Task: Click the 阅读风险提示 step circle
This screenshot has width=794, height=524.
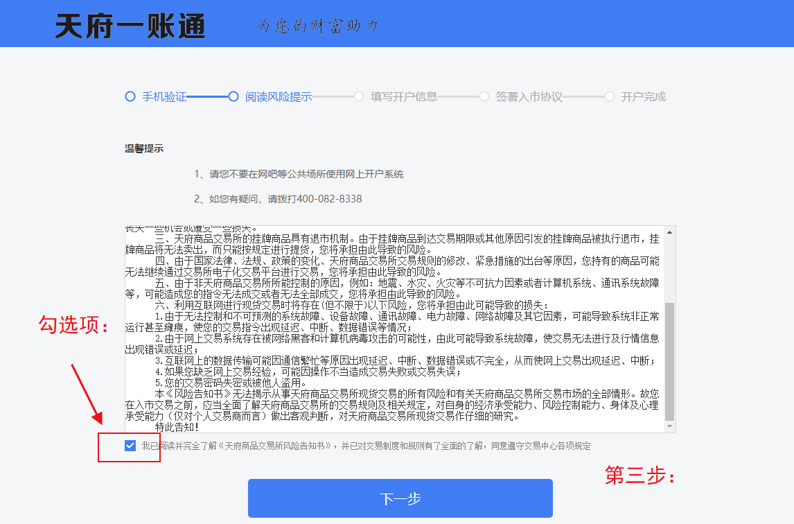Action: [x=233, y=96]
